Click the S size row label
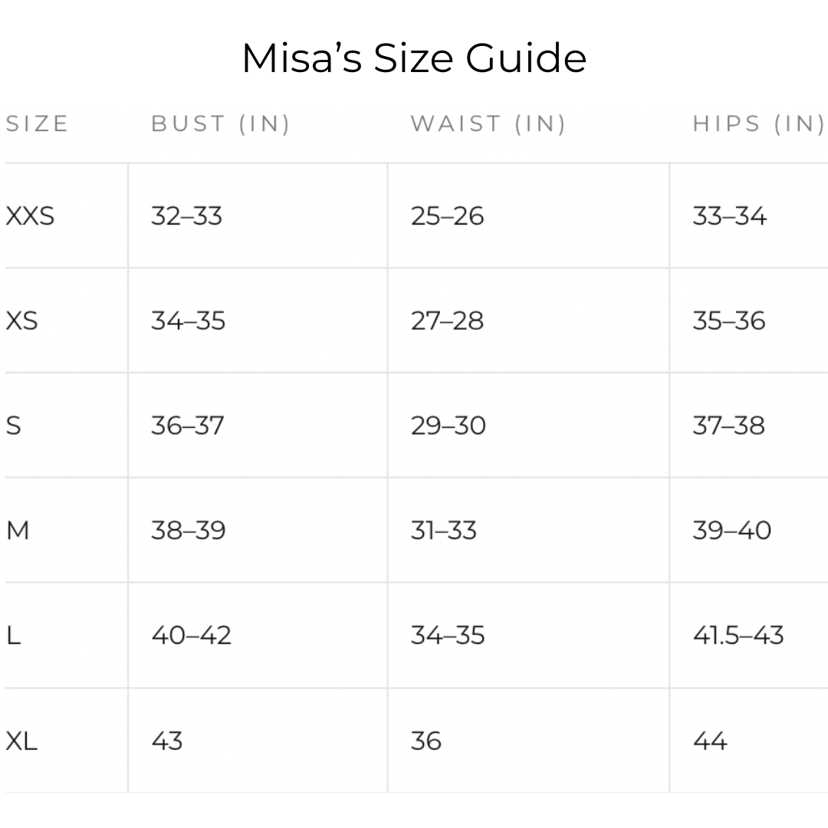Image resolution: width=828 pixels, height=828 pixels. click(13, 426)
